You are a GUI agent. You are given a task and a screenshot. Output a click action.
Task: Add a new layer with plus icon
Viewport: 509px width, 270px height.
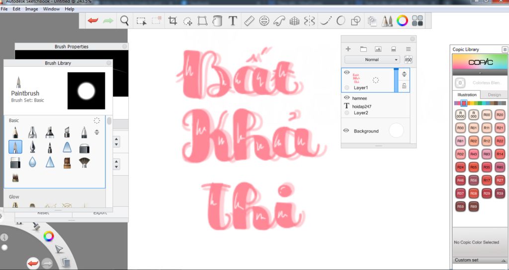348,49
